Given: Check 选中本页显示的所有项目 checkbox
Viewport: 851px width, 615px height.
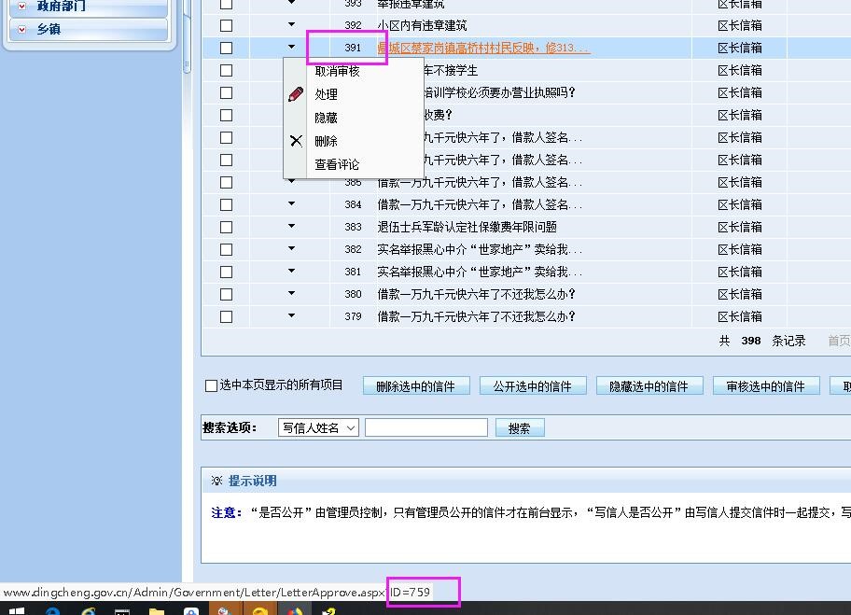Looking at the screenshot, I should [211, 385].
